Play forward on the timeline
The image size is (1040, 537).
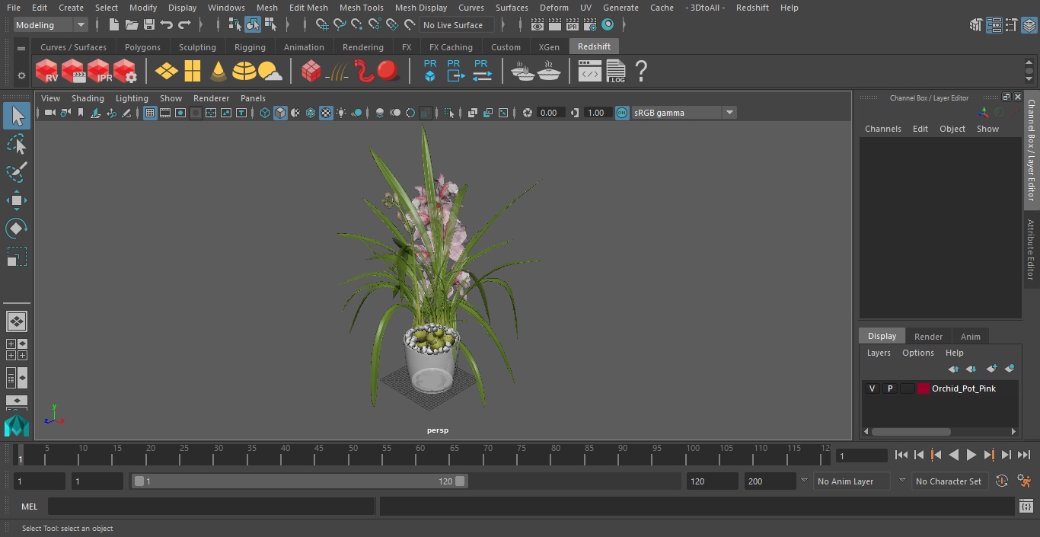(x=971, y=455)
